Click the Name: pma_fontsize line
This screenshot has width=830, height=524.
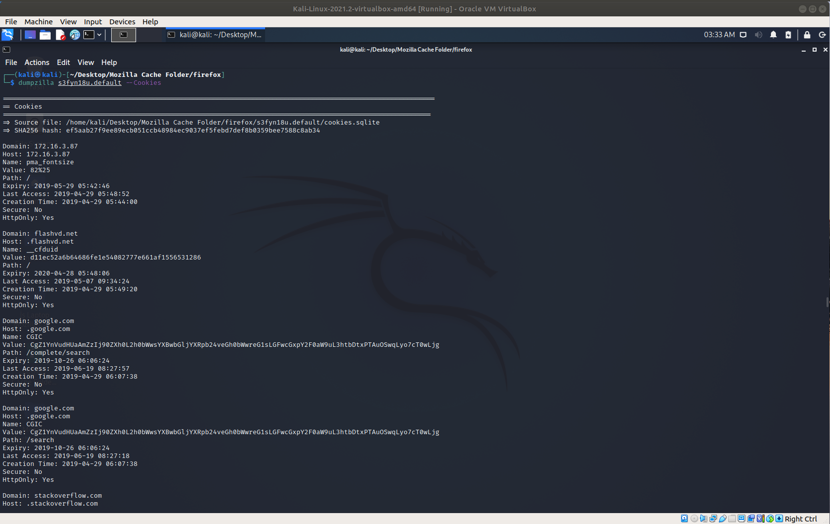pos(38,162)
